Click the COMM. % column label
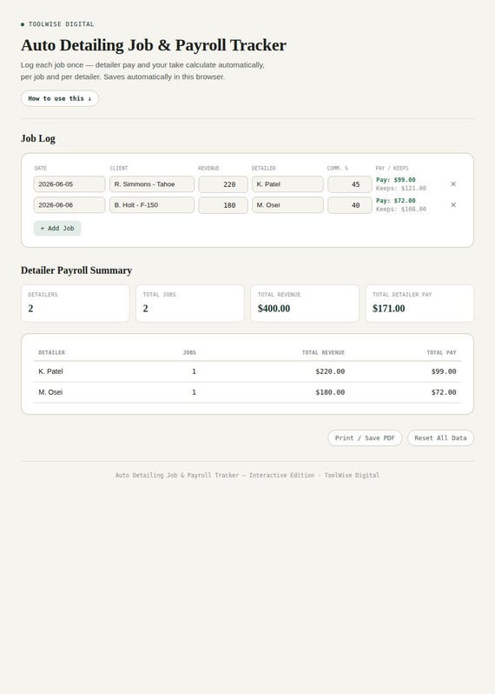This screenshot has width=495, height=694. [337, 168]
